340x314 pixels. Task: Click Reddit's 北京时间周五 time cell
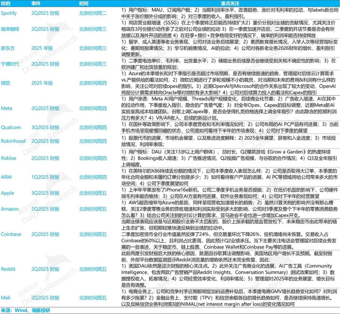tap(93, 269)
